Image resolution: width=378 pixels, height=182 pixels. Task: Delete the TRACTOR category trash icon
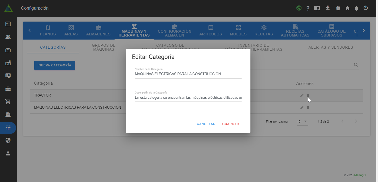point(308,95)
